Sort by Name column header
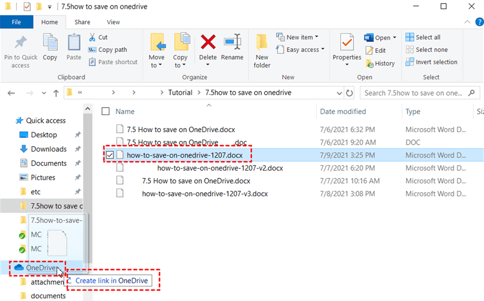 point(125,111)
